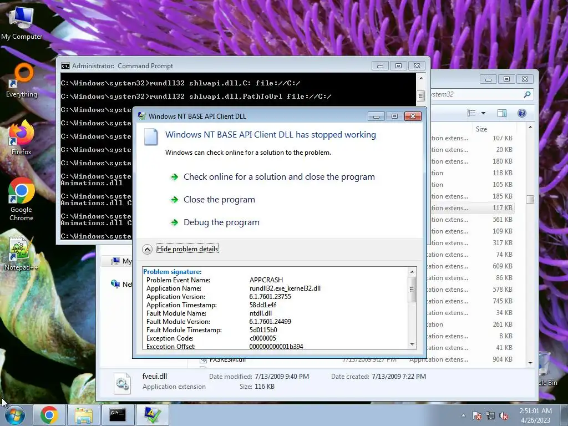This screenshot has height=426, width=568.
Task: Select the file row sized 20 KB
Action: [473, 150]
